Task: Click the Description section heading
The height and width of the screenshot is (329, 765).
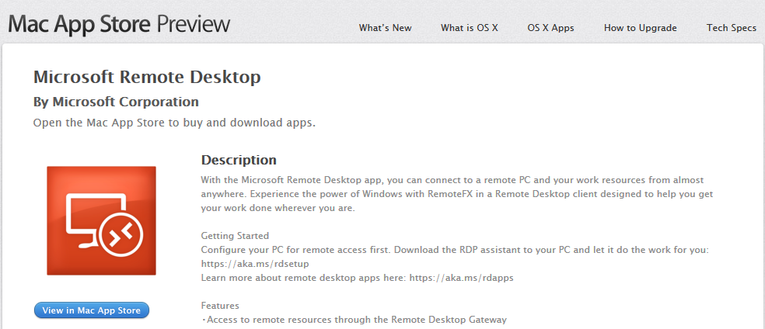Action: point(239,161)
